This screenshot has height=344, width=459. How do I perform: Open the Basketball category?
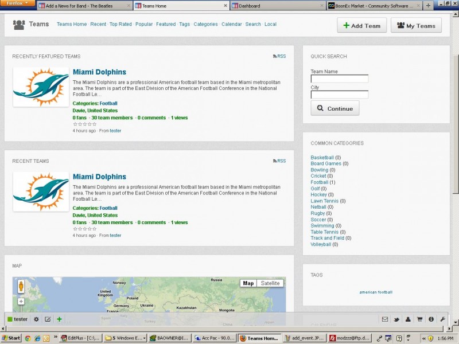click(322, 157)
